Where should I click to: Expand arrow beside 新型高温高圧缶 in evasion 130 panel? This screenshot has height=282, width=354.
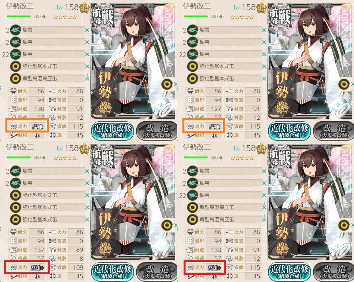87,74
